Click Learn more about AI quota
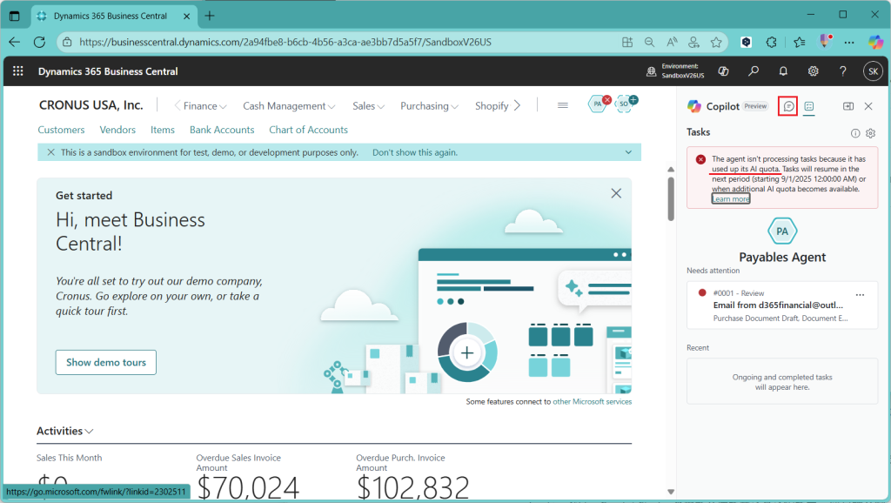Image resolution: width=891 pixels, height=503 pixels. coord(731,199)
